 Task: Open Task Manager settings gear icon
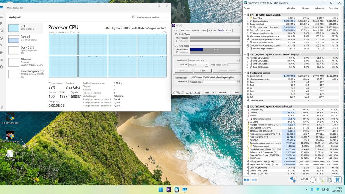(x=1, y=107)
